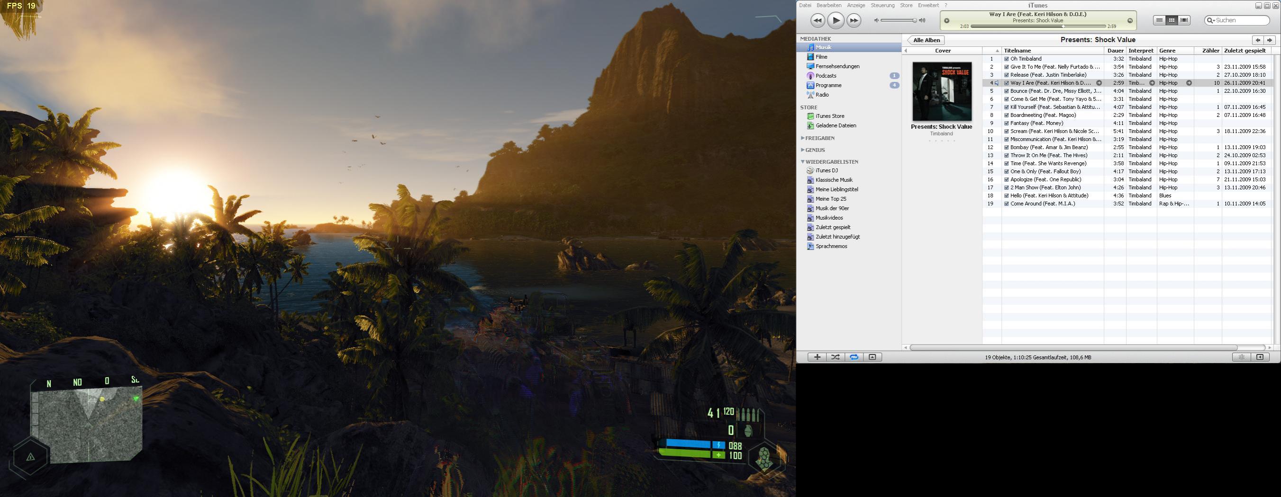Sort tracks by Titelname column header
The image size is (1281, 497).
point(1053,51)
